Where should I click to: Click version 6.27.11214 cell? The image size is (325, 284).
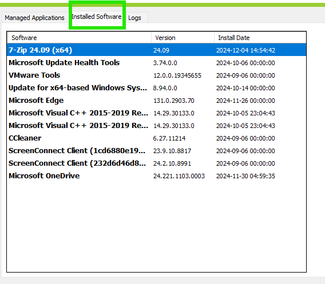coord(169,138)
